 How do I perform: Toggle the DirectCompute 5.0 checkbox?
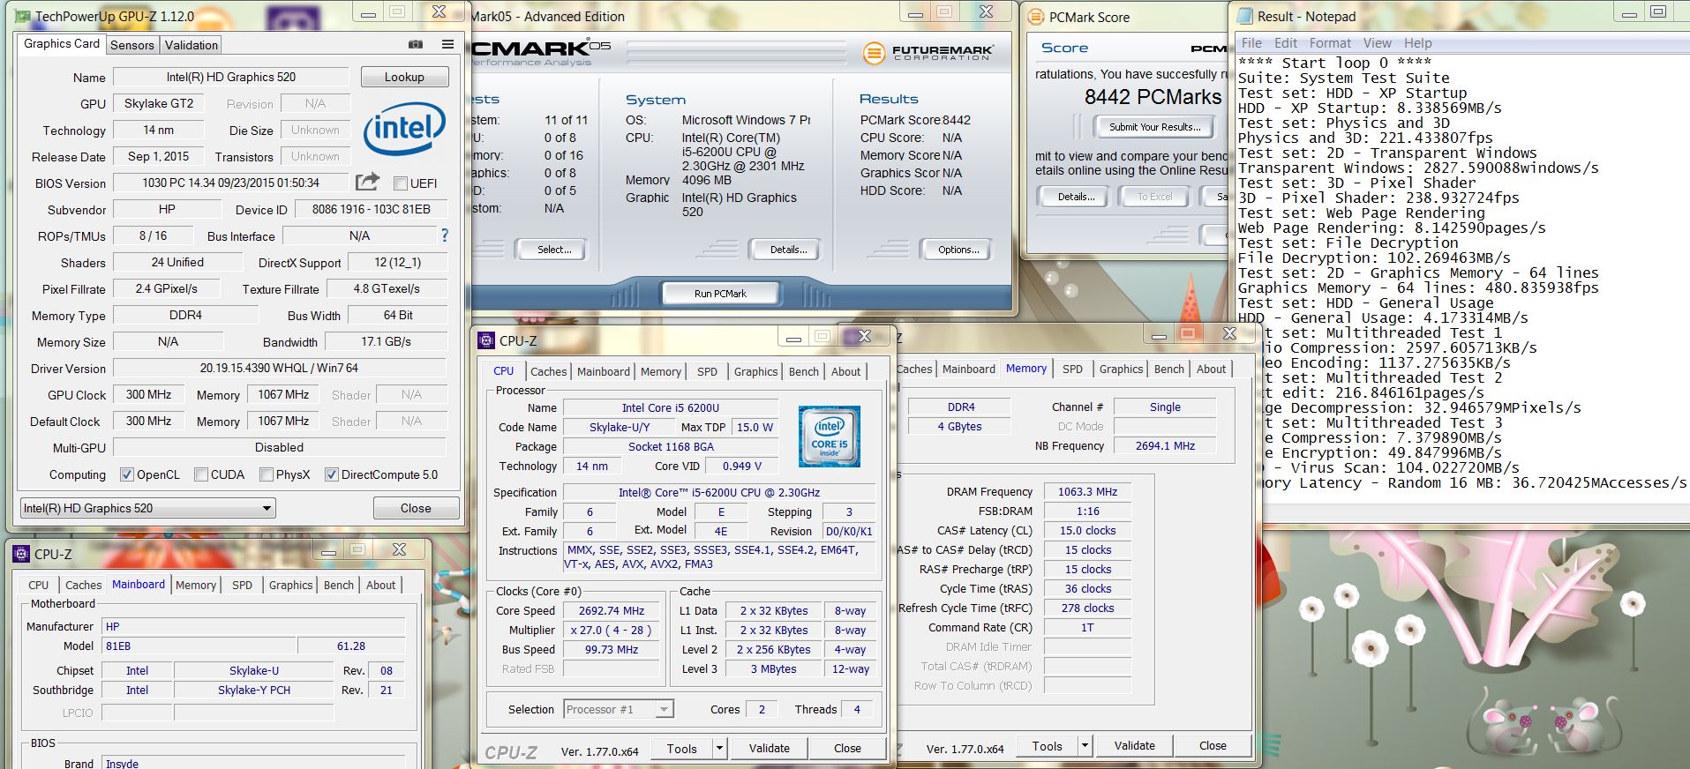(332, 474)
